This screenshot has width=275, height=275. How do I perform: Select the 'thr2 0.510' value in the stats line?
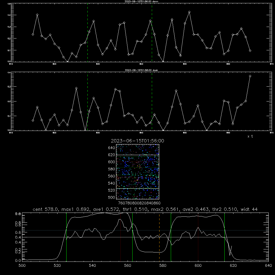coord(225,209)
